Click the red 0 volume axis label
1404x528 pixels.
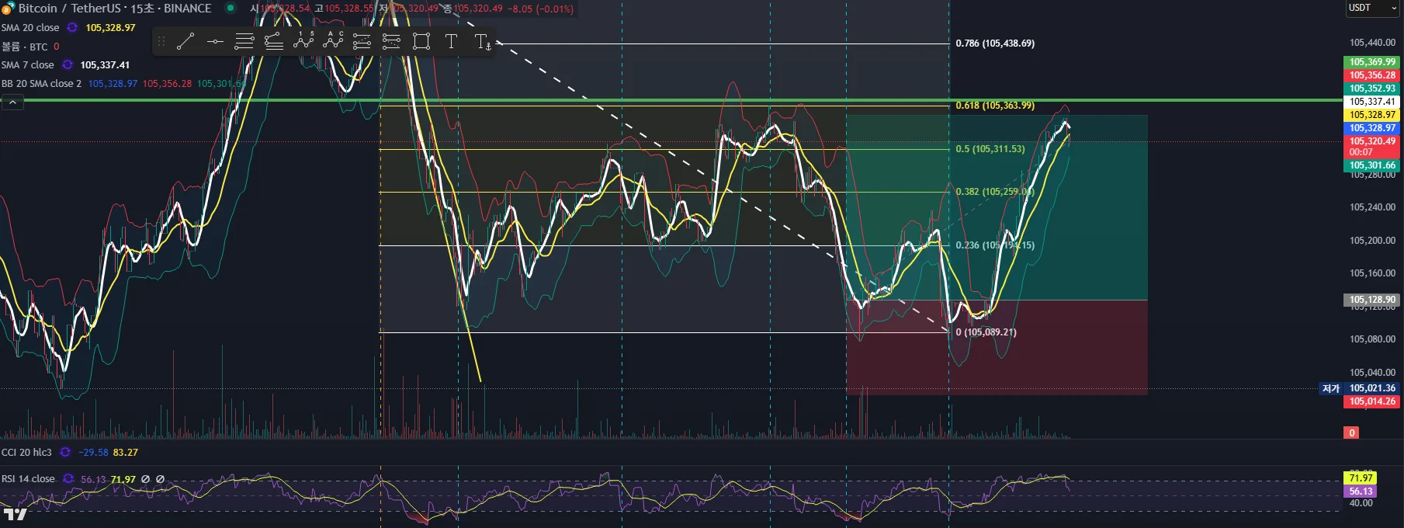pyautogui.click(x=1351, y=433)
